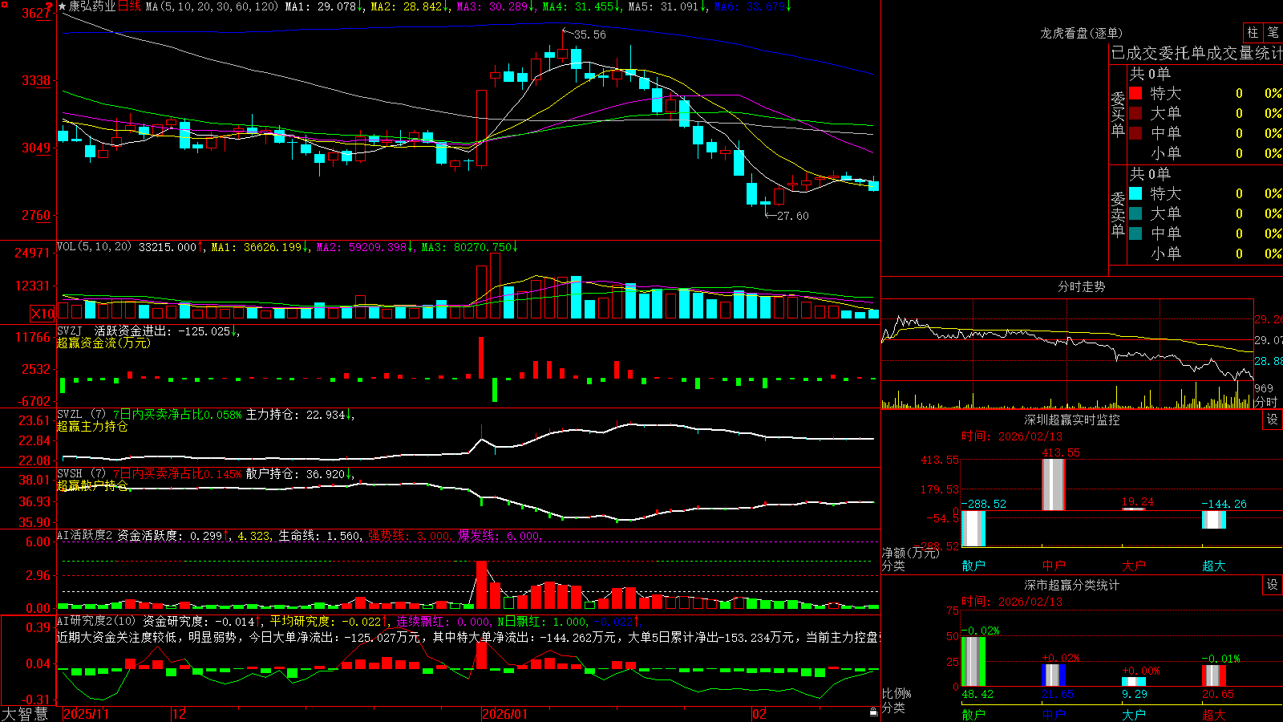The height and width of the screenshot is (722, 1283).
Task: Click 近期大资金关注度较低 analysis text line
Action: [x=468, y=637]
